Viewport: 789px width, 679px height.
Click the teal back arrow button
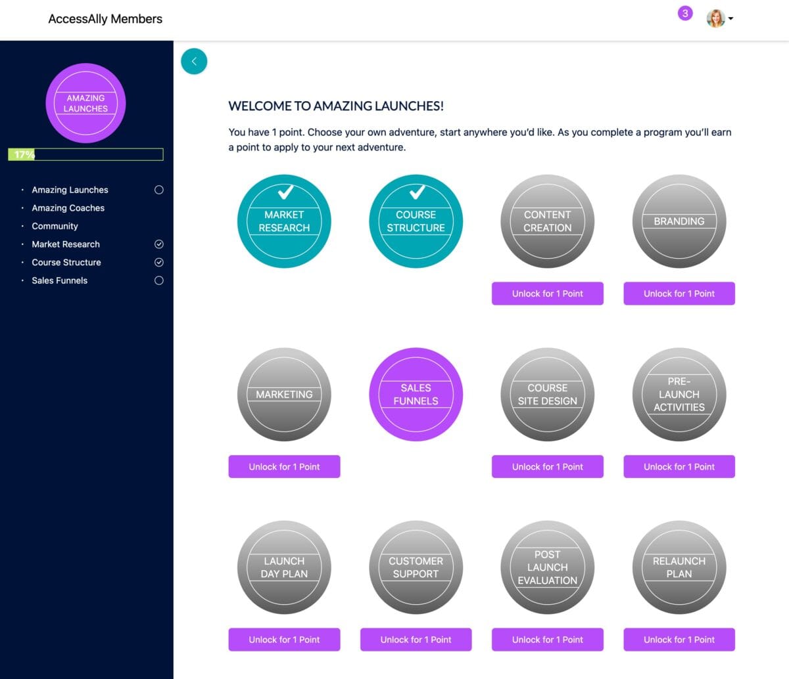194,60
